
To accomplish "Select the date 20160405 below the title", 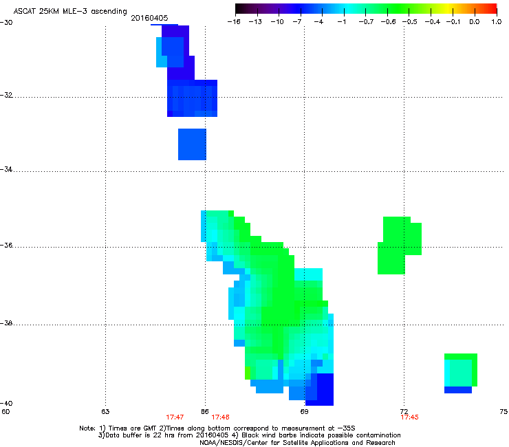I will (149, 18).
